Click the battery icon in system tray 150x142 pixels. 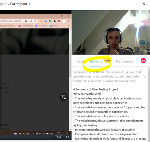[47, 134]
